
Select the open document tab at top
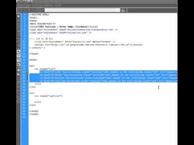25,1
